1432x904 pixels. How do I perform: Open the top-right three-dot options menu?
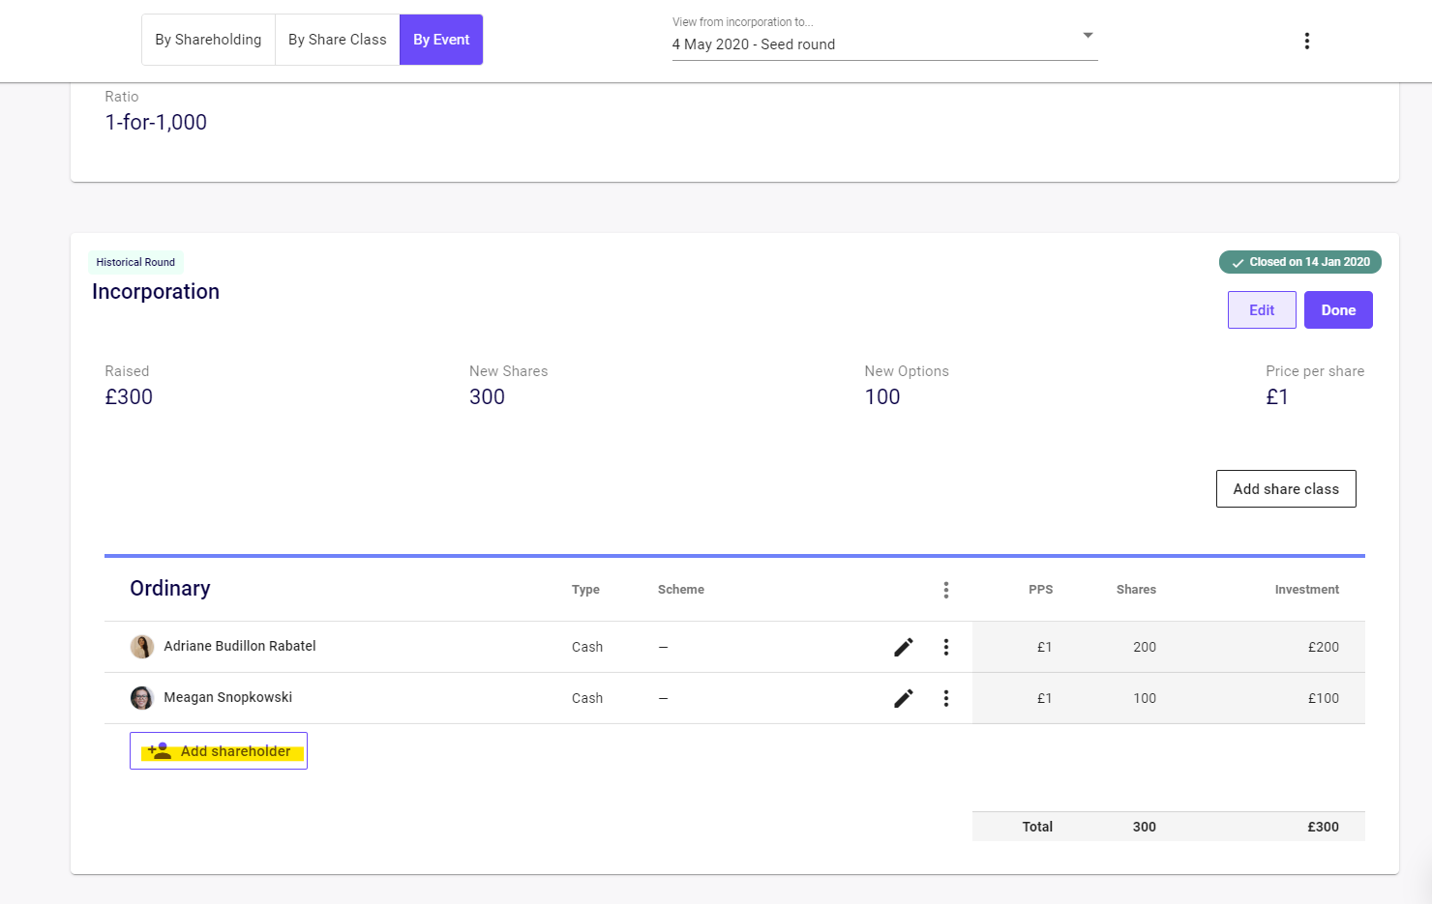click(1306, 41)
